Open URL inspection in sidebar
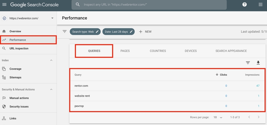This screenshot has height=125, width=267. tap(19, 49)
